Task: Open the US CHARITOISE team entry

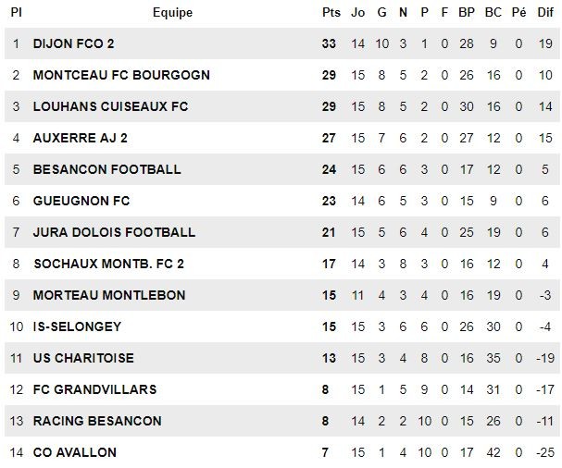Action: (83, 358)
